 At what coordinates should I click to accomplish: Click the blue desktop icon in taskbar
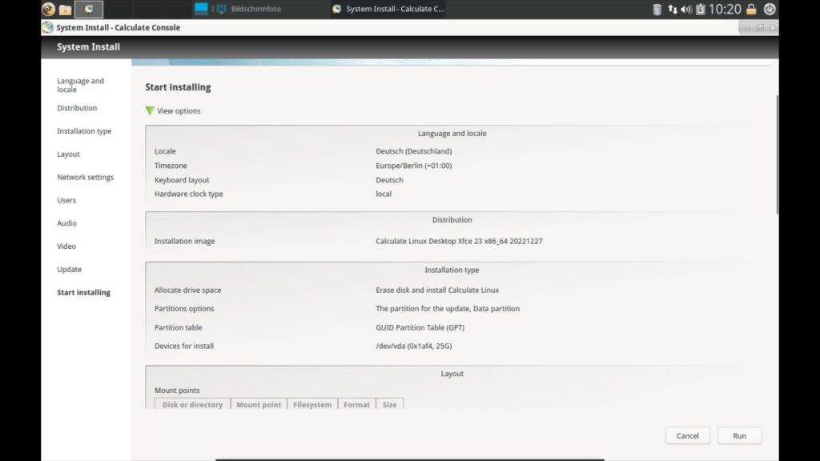pos(201,9)
